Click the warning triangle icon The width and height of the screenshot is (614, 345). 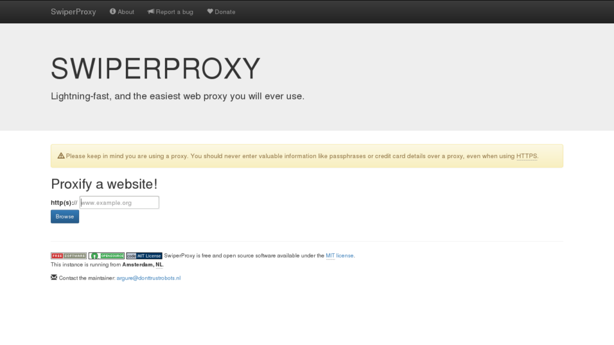click(61, 156)
